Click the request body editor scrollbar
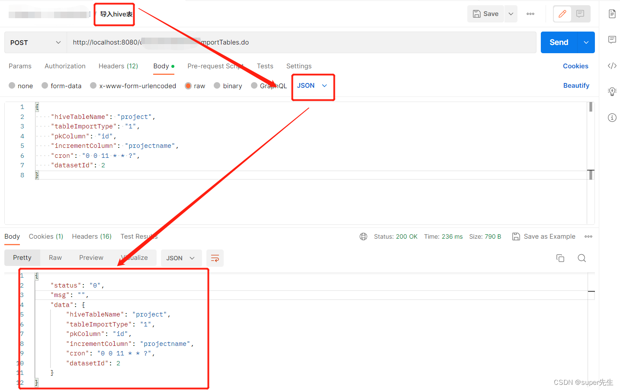This screenshot has height=390, width=620. click(591, 107)
